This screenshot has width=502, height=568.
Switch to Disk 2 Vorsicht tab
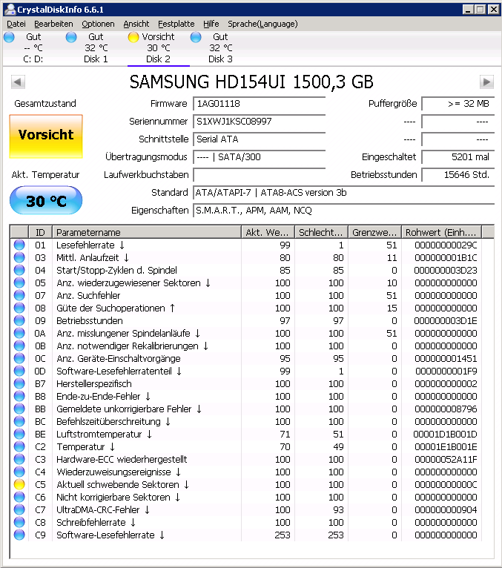(158, 48)
